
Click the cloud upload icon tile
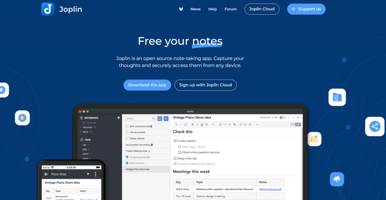(x=337, y=179)
